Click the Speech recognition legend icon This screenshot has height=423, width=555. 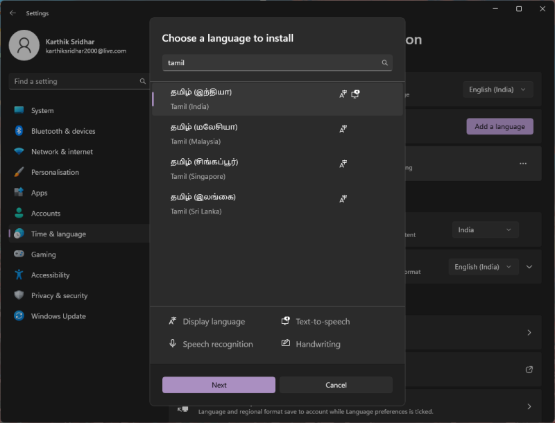click(x=173, y=344)
